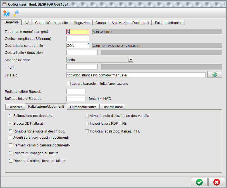Switch to the Fattura elettronica tab
This screenshot has height=188, width=227.
pos(168,23)
